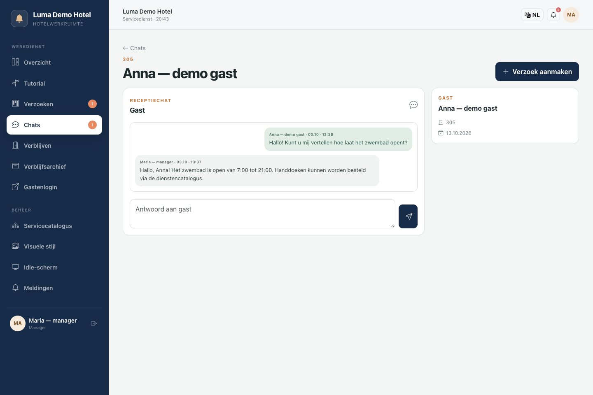Open Idle-scherm settings
This screenshot has height=395, width=593.
click(54, 267)
